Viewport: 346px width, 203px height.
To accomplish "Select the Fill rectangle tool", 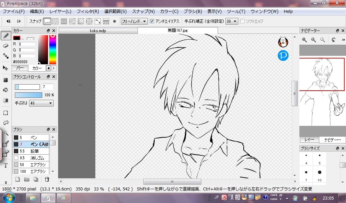I will pyautogui.click(x=6, y=80).
